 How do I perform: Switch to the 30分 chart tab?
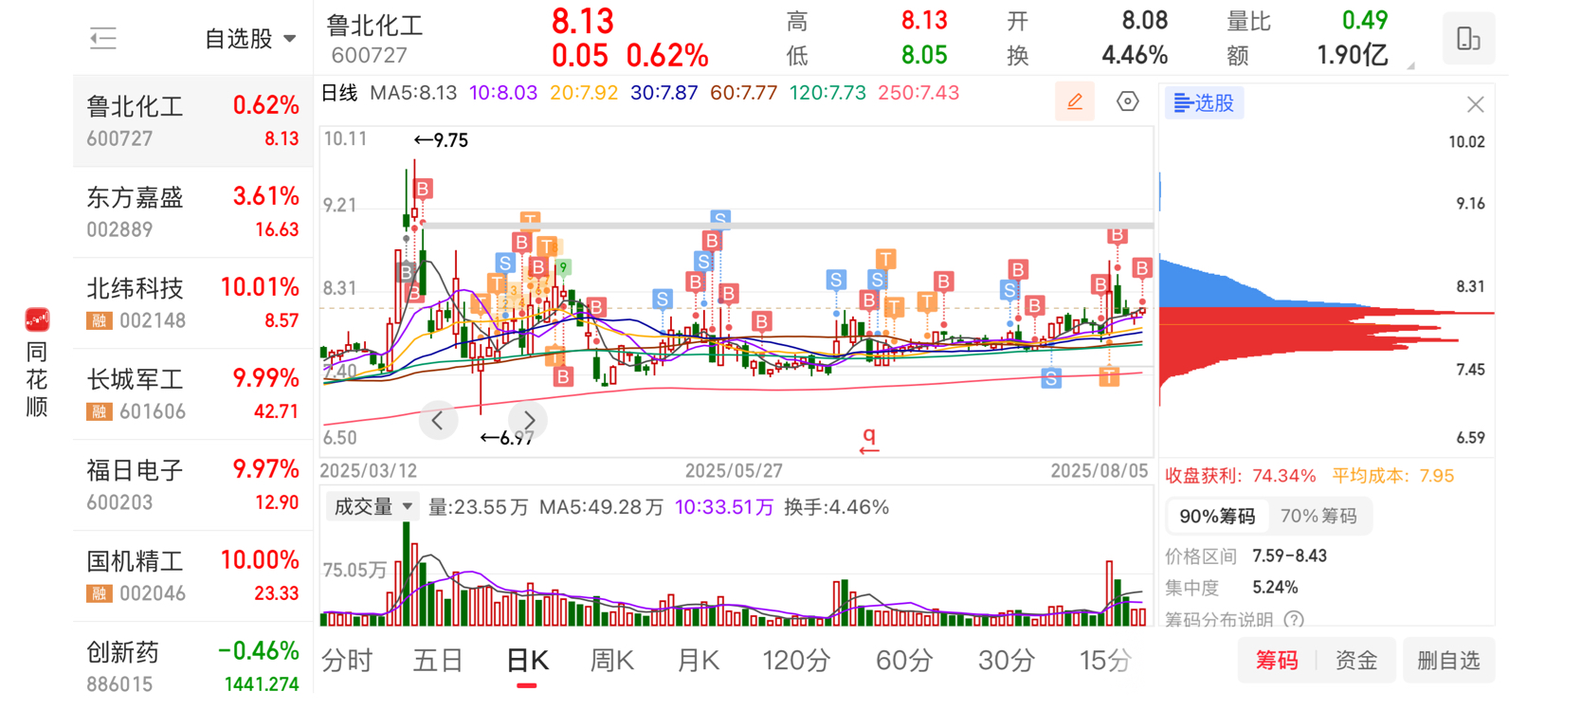(x=1006, y=661)
